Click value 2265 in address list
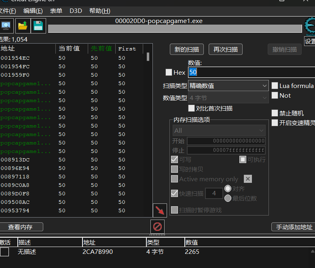Screen dimensions: 315x268 click(192, 252)
